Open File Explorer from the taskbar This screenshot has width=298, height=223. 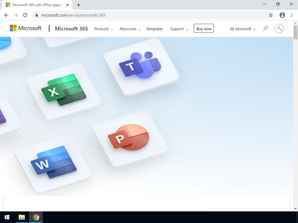pyautogui.click(x=22, y=217)
